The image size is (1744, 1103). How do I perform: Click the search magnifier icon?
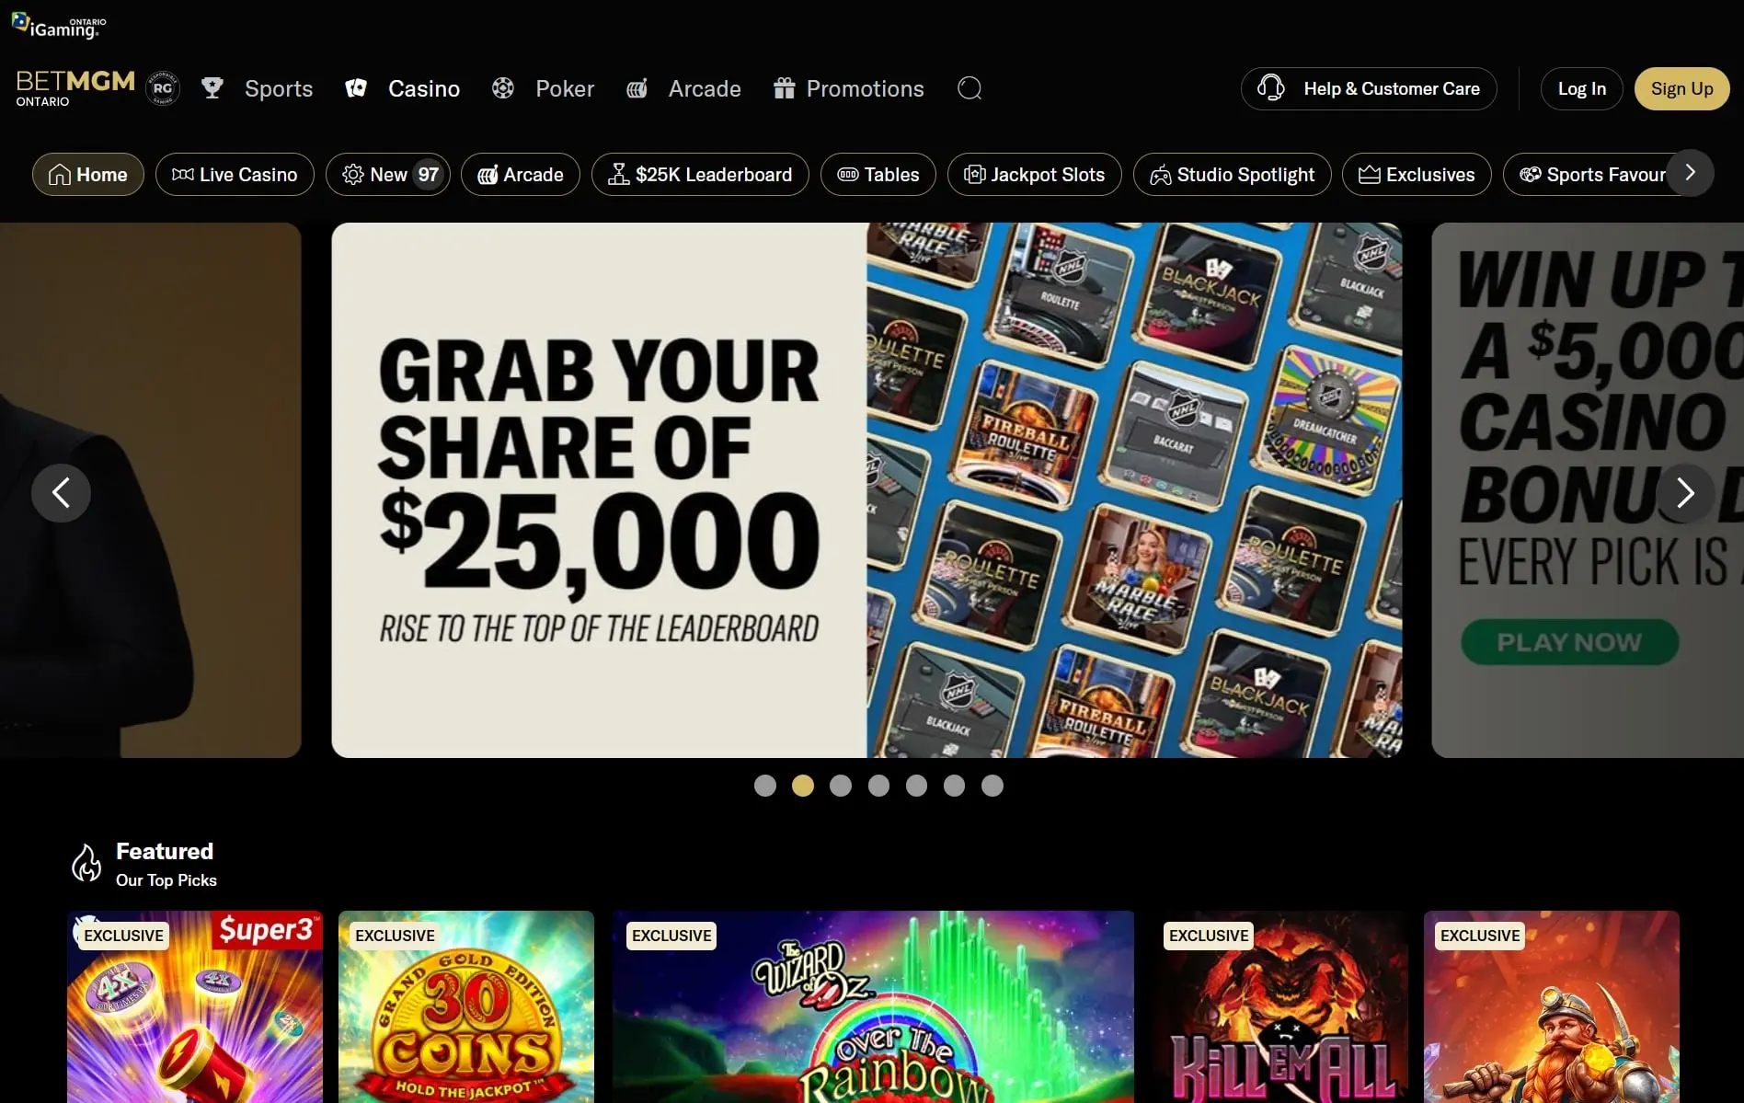(970, 88)
